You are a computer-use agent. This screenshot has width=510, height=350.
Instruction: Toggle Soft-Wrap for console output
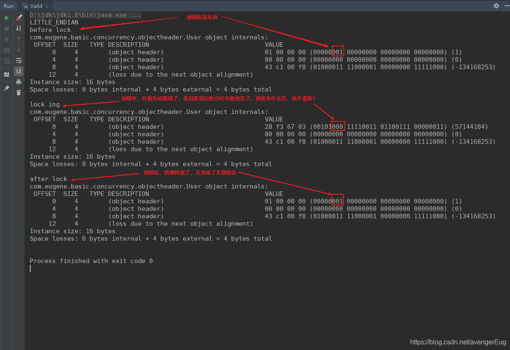pyautogui.click(x=19, y=60)
